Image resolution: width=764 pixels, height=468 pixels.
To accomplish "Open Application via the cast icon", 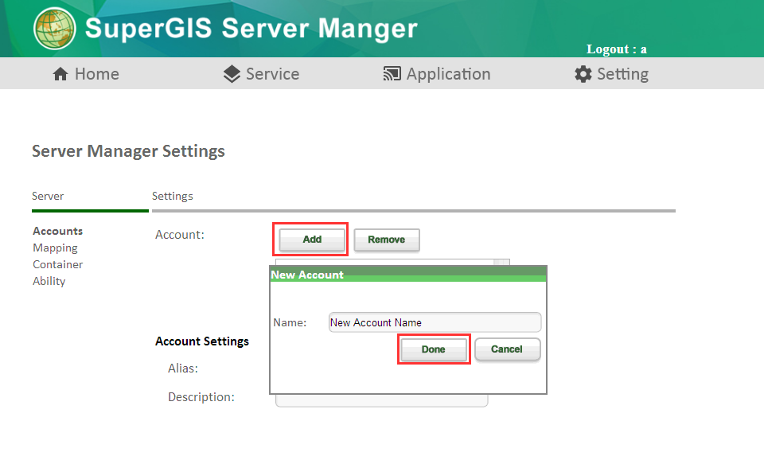I will (x=392, y=74).
